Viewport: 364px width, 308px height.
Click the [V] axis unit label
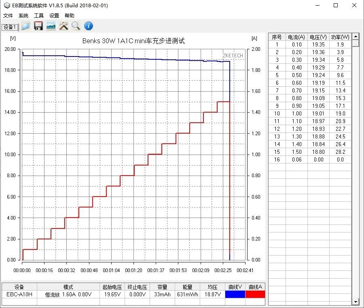13,38
